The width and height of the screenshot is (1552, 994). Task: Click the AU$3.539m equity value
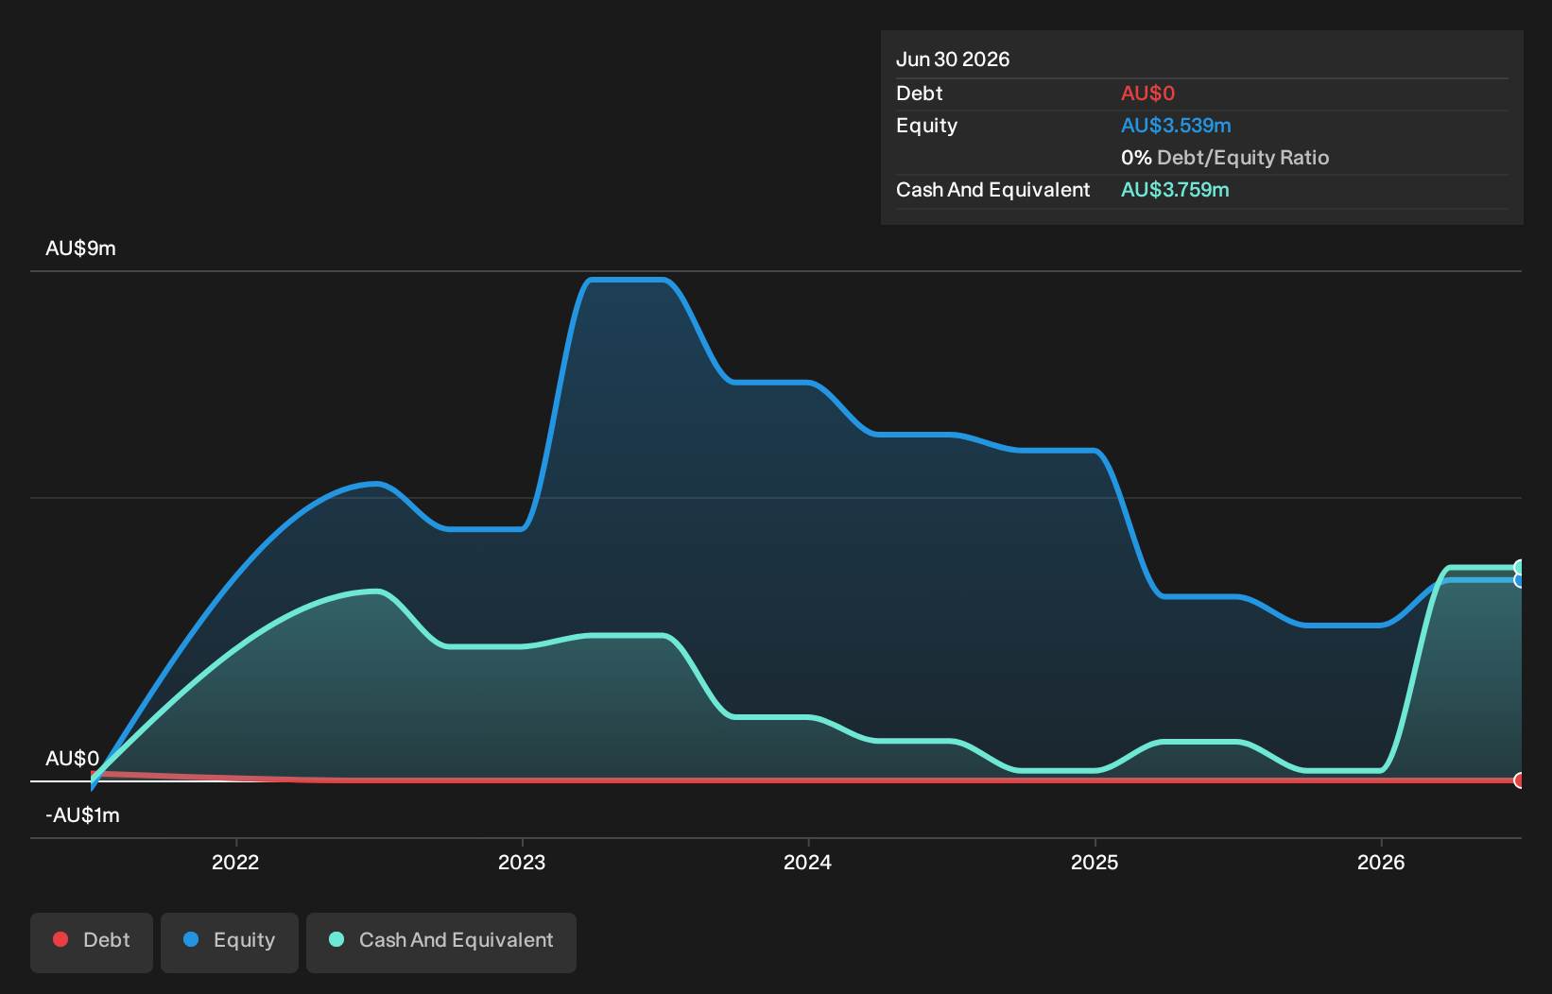tap(1176, 126)
